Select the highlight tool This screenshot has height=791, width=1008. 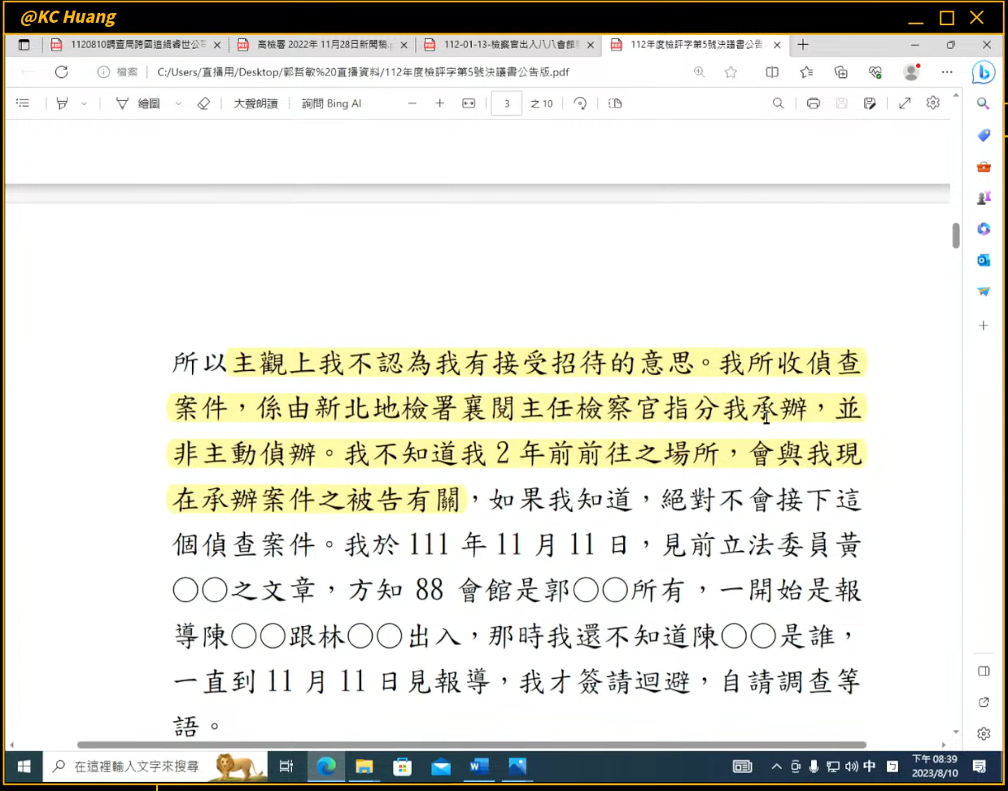point(63,103)
